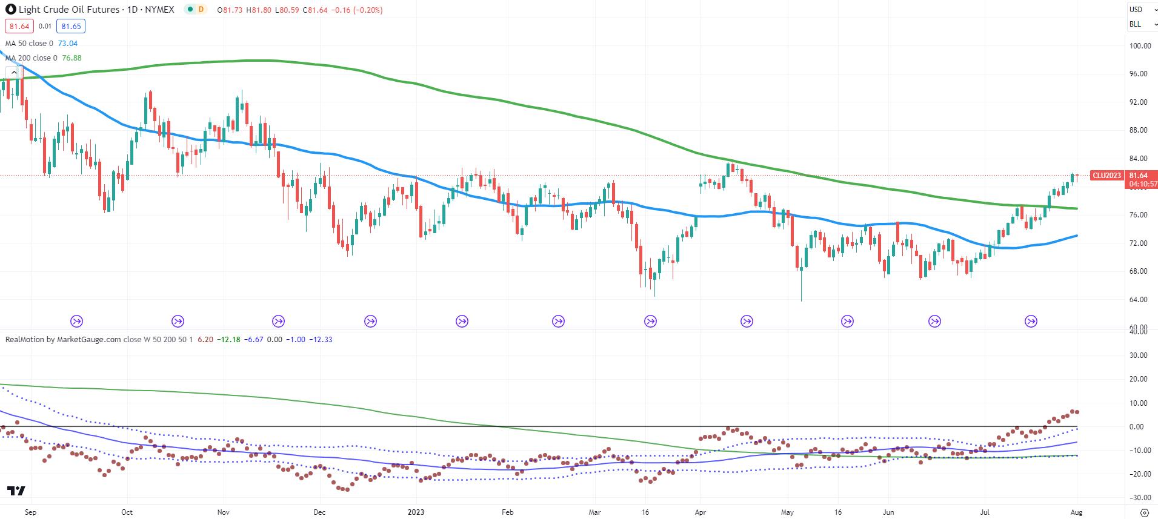Click the blue 81.65 buy price button

(71, 26)
